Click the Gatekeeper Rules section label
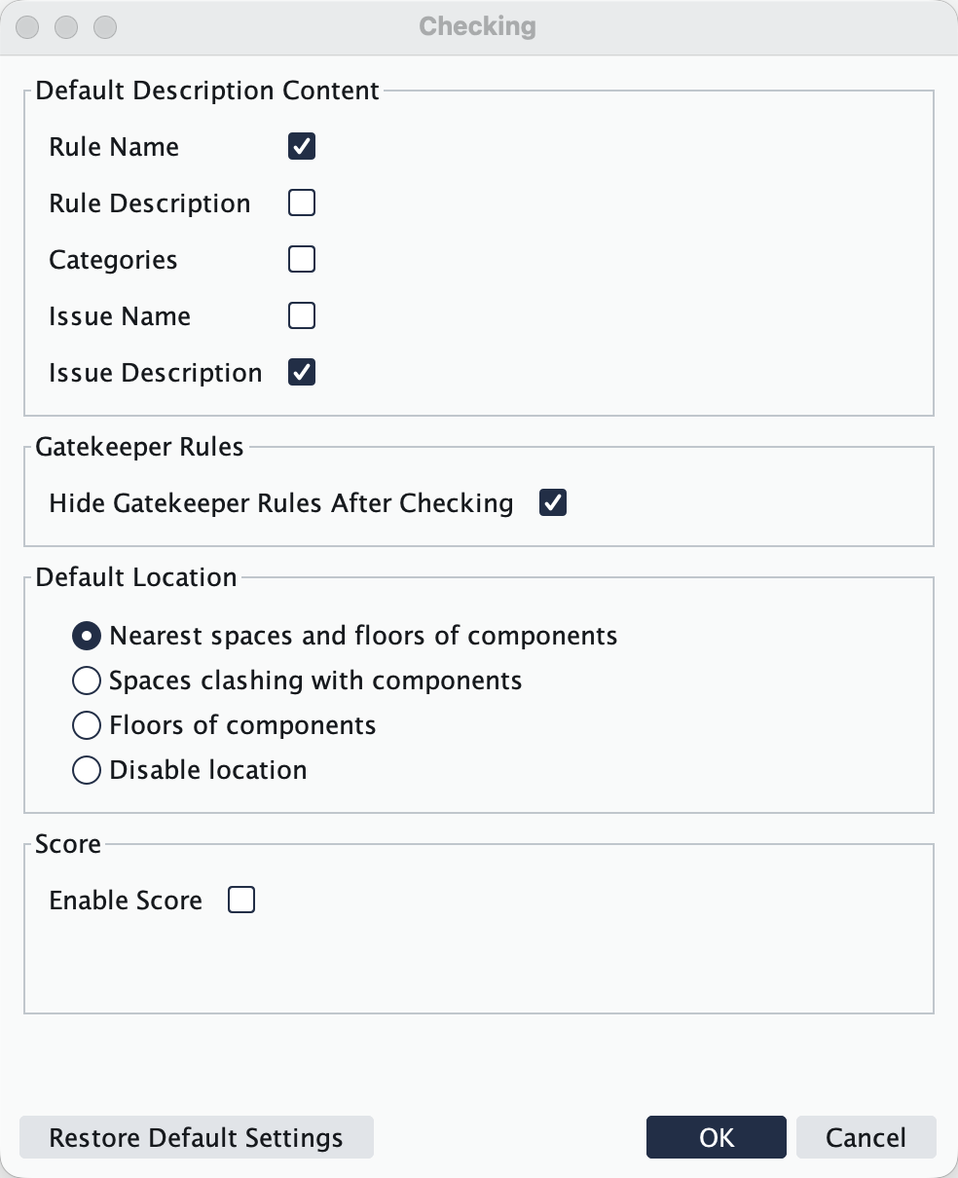 pos(139,446)
